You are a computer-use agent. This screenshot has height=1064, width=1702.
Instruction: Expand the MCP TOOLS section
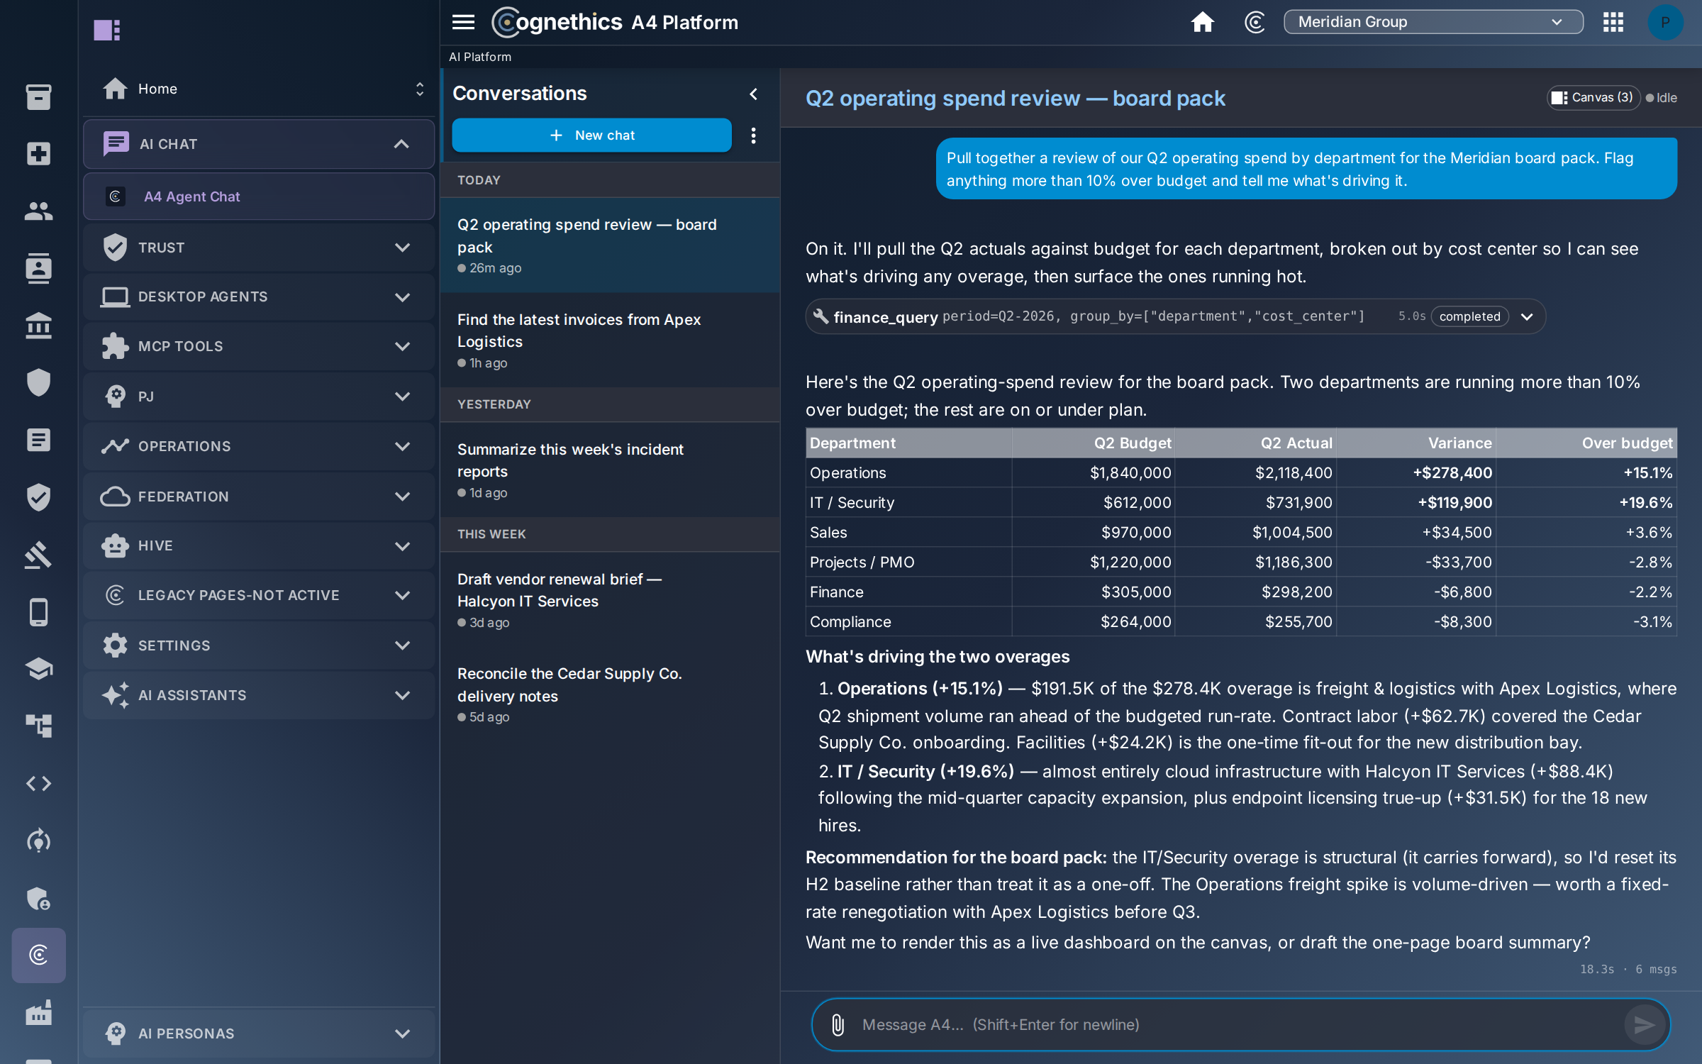click(259, 346)
